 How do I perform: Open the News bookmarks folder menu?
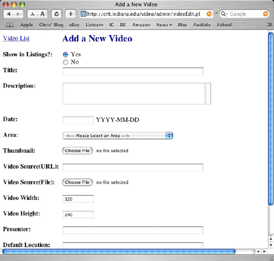tap(164, 25)
